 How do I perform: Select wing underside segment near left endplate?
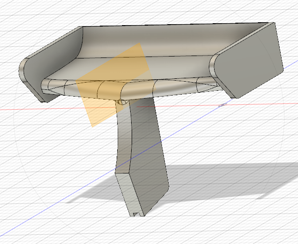point(53,86)
